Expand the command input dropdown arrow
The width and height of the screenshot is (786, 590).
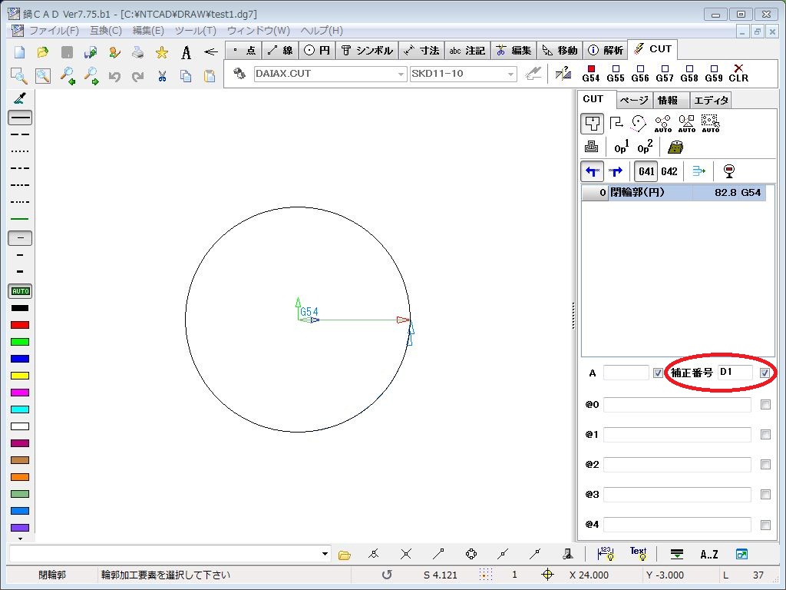click(325, 554)
